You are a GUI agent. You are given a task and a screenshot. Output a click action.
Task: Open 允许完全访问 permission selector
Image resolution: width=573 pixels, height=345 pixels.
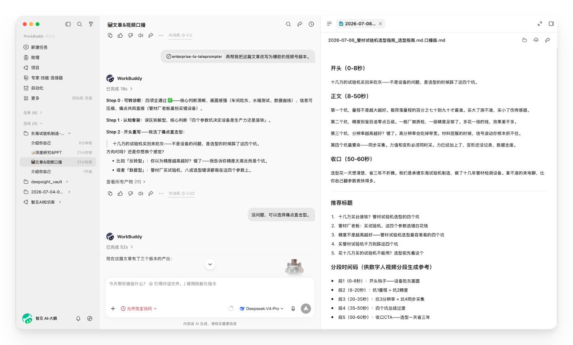(x=139, y=309)
